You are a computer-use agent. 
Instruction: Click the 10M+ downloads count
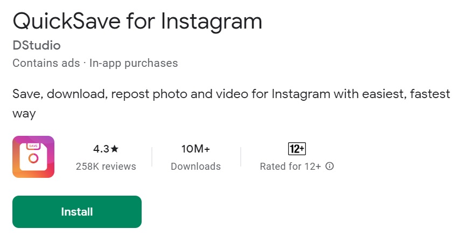[x=195, y=149]
